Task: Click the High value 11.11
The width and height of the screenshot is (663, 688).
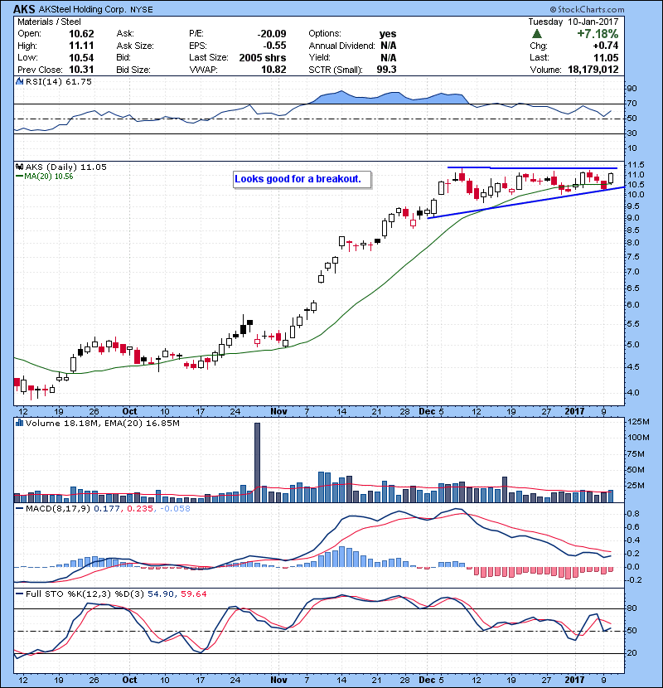Action: 81,46
